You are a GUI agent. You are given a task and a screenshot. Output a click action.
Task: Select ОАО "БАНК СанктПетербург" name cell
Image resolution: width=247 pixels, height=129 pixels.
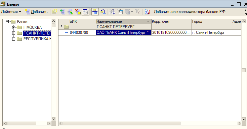click(124, 33)
